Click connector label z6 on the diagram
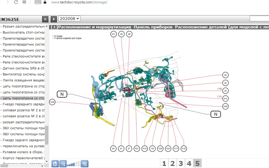Viewport: 269px width, 168px height. 129,34
